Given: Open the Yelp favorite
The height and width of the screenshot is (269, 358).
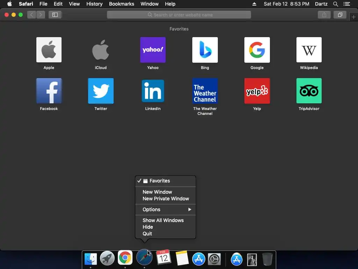Looking at the screenshot, I should coord(257,91).
